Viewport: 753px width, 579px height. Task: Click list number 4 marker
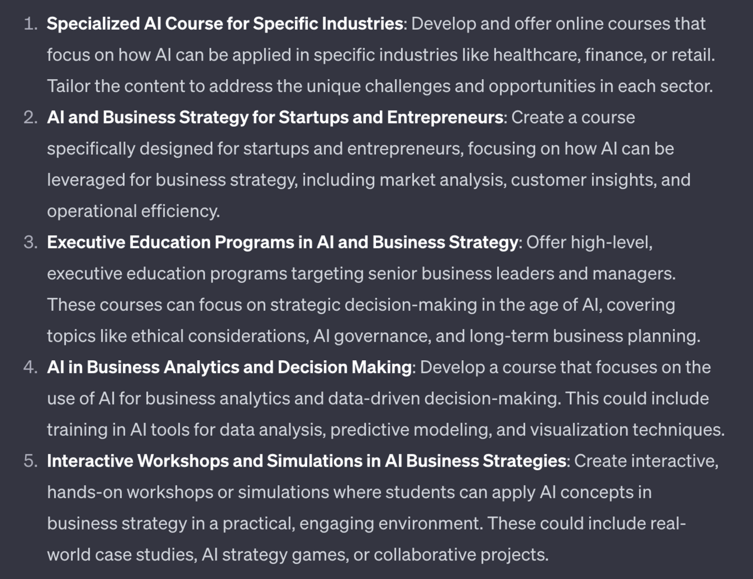click(30, 367)
